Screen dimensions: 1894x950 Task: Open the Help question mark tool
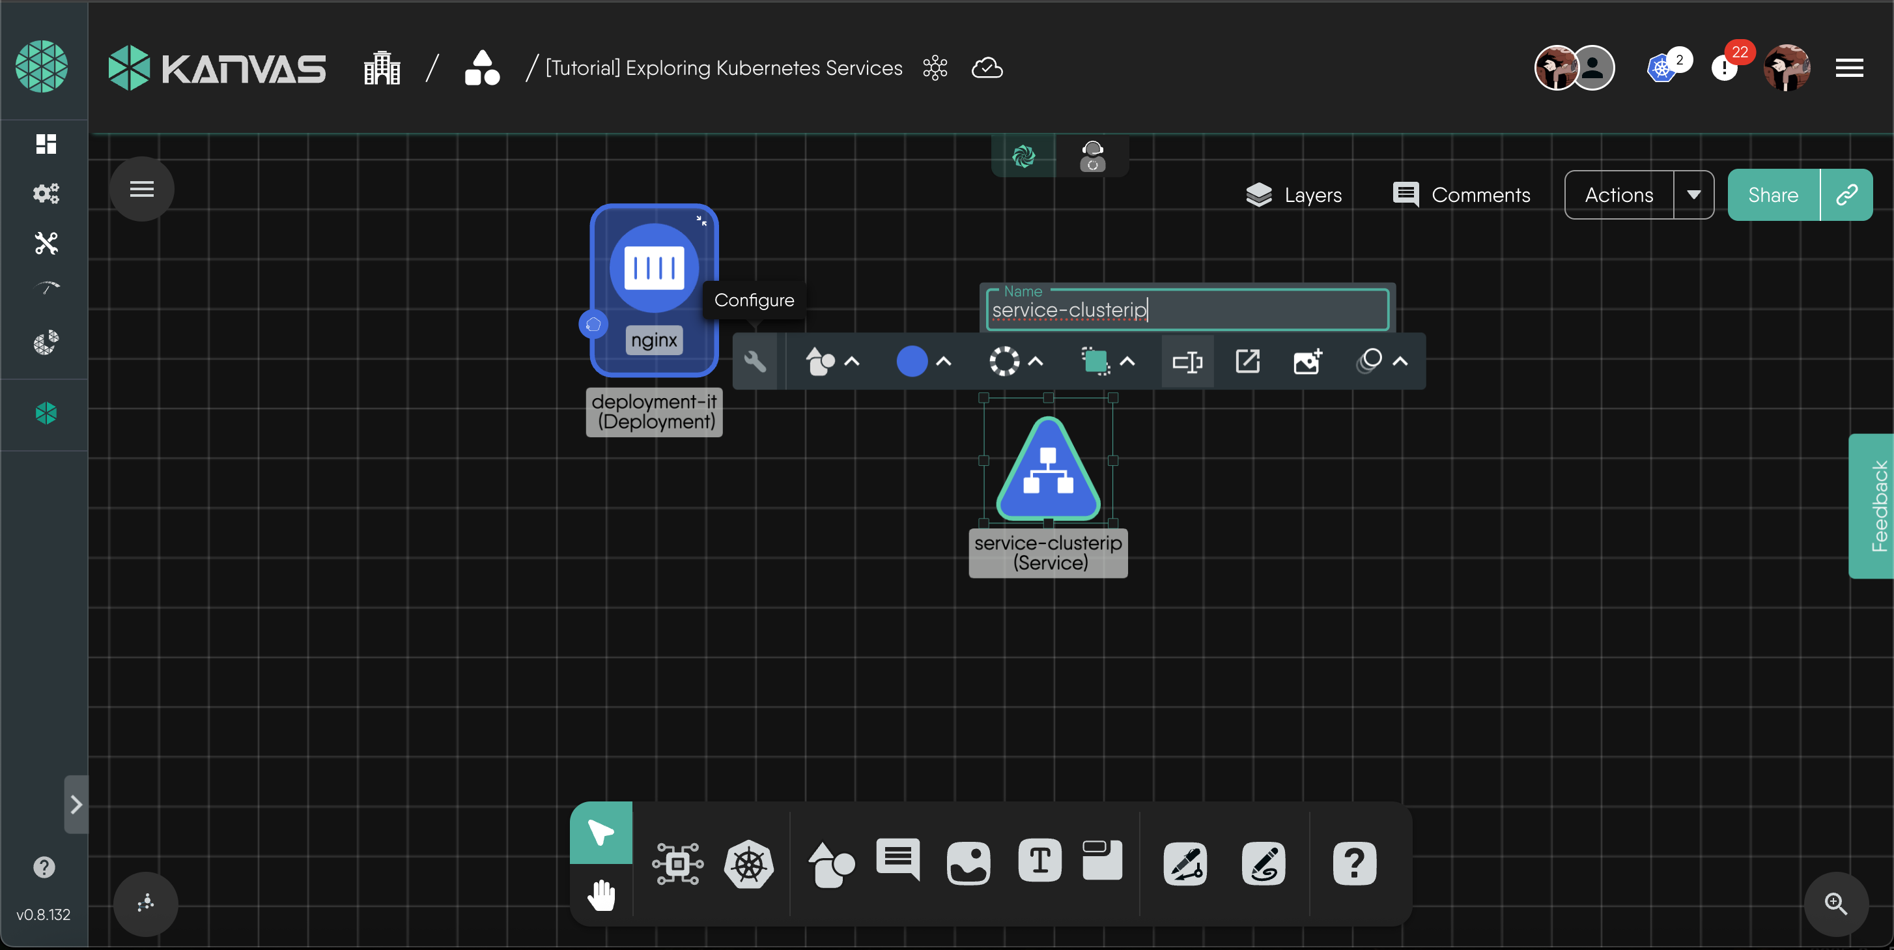click(x=1353, y=863)
